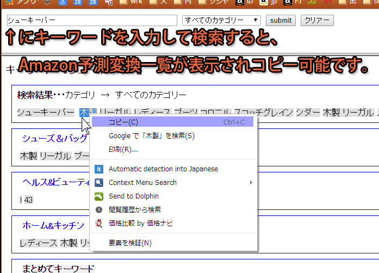Open the シューズ＆バッグ category link
The height and width of the screenshot is (273, 379).
55,138
